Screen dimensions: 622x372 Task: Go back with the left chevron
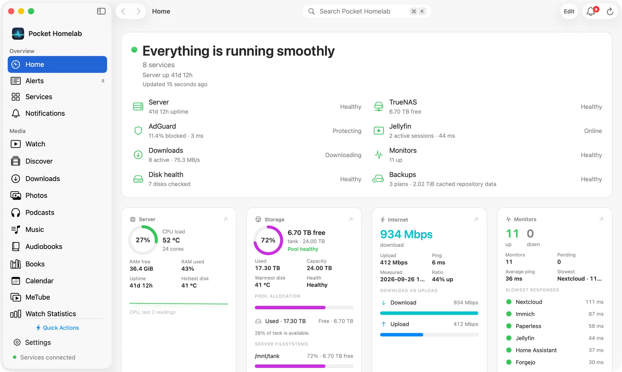click(x=123, y=11)
